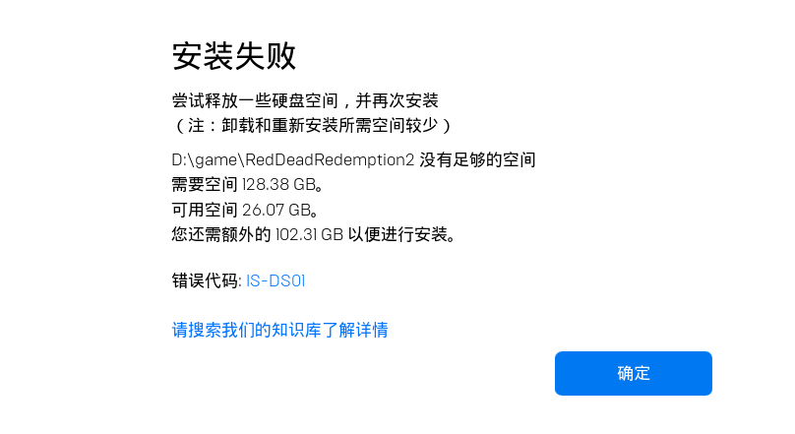Image resolution: width=795 pixels, height=434 pixels.
Task: Click the blue 确定 confirm button
Action: [x=634, y=373]
